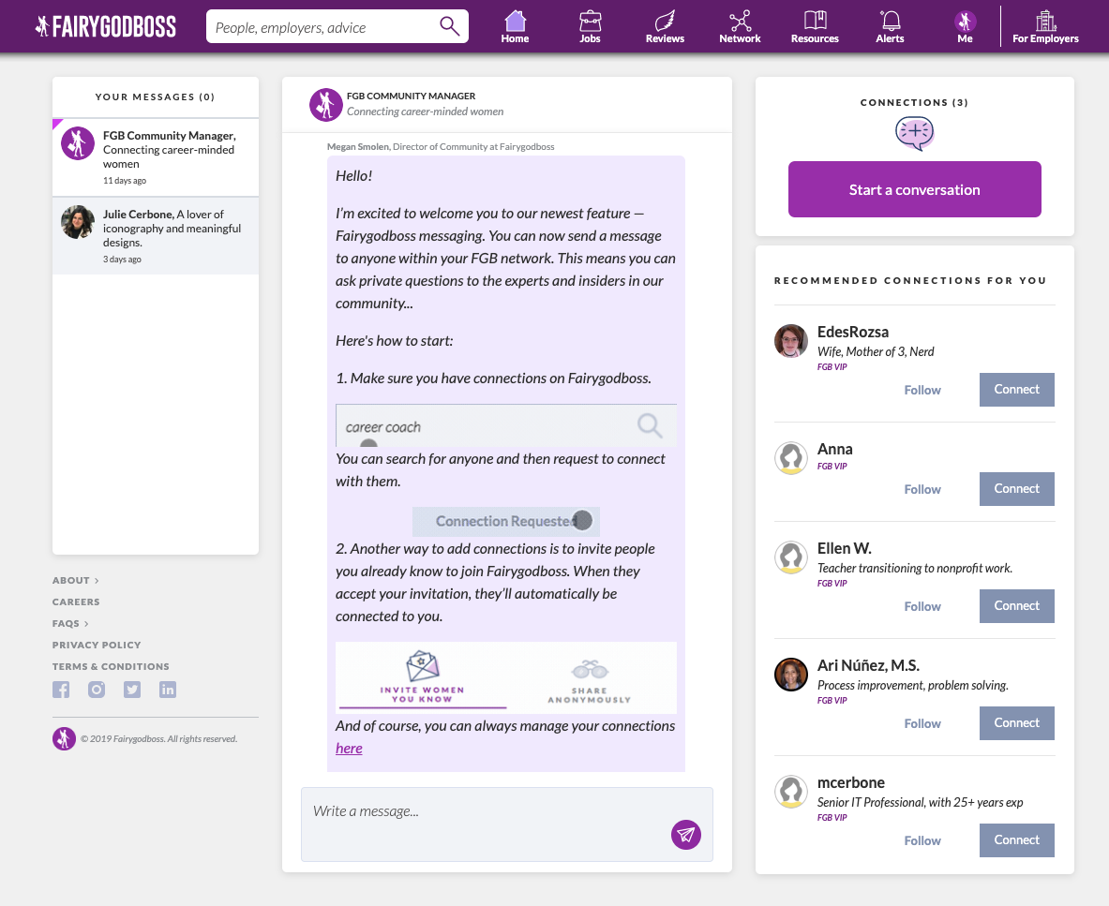Follow Ellen W.
The image size is (1109, 906).
(922, 607)
